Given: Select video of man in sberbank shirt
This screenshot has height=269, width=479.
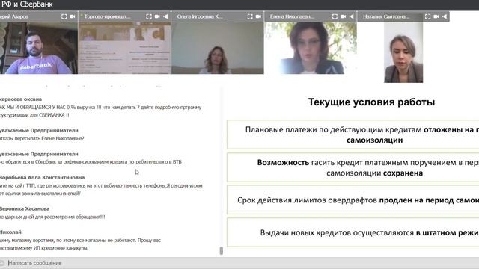Looking at the screenshot, I should click(x=39, y=48).
